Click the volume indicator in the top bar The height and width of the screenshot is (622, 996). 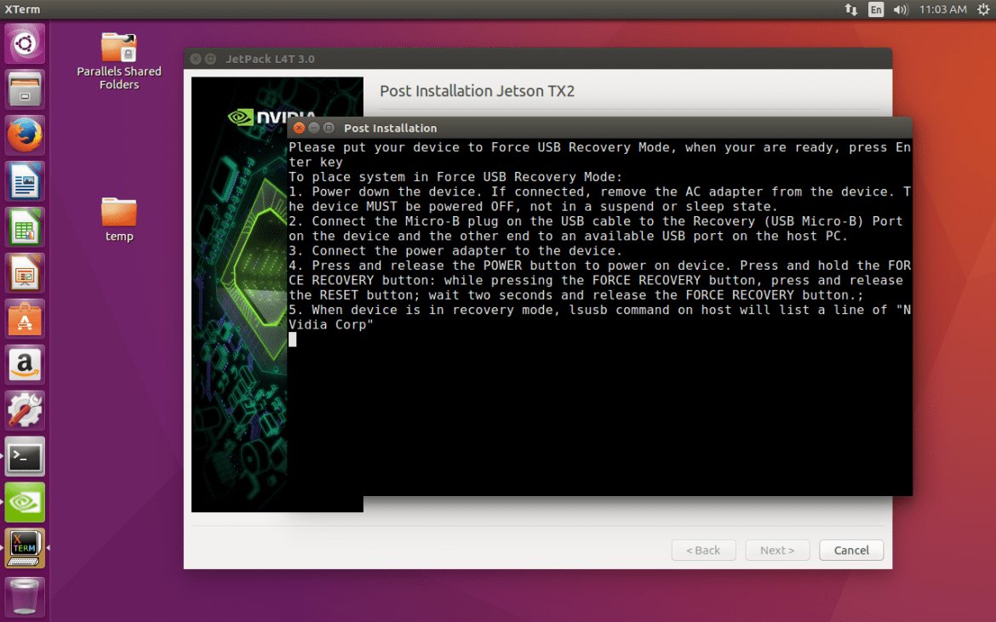coord(900,9)
